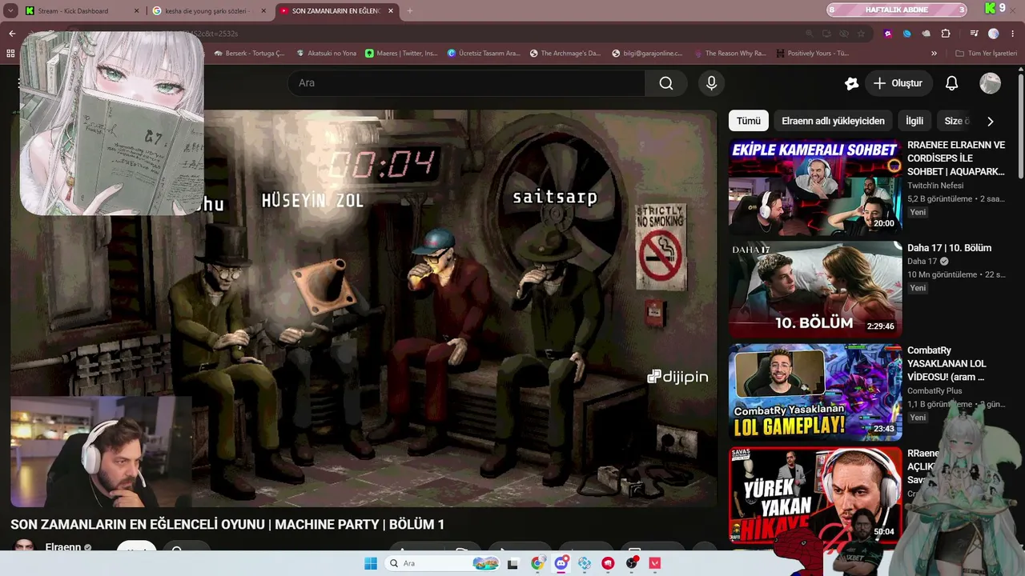
Task: Open the Elraenn channel name below the video
Action: [x=63, y=548]
